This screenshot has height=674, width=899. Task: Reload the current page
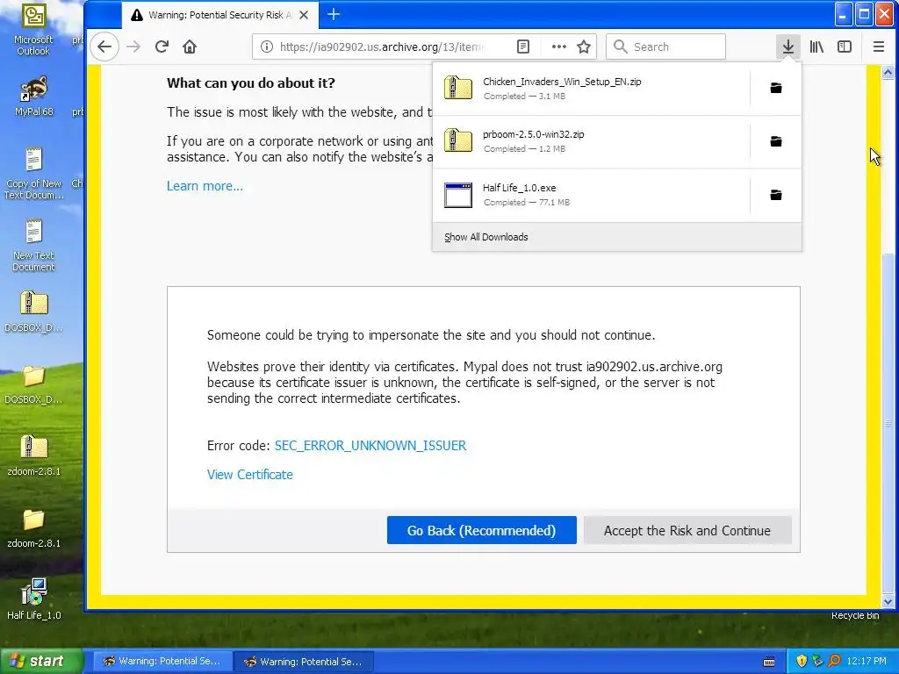point(162,47)
